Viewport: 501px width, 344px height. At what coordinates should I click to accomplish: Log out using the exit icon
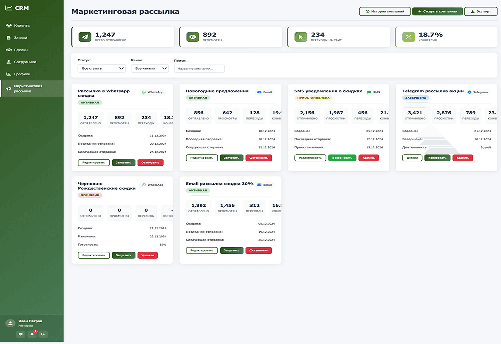(43, 334)
